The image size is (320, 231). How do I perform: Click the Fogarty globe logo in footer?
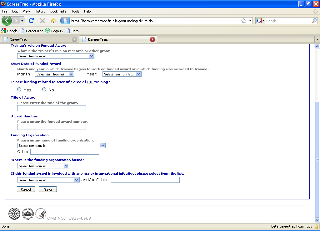click(14, 214)
